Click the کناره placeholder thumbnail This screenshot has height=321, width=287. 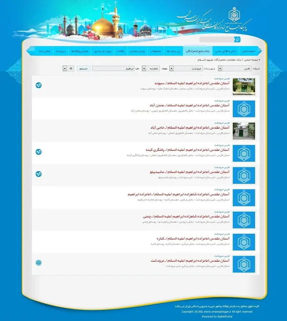point(243,242)
